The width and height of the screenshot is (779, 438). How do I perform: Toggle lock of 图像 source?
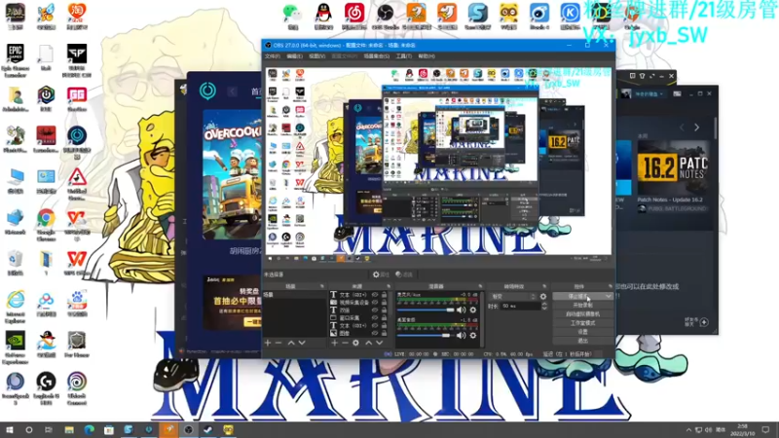pos(384,333)
